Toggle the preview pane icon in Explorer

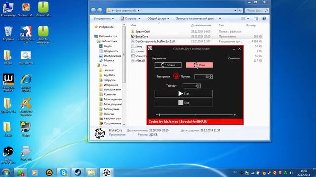256,19
